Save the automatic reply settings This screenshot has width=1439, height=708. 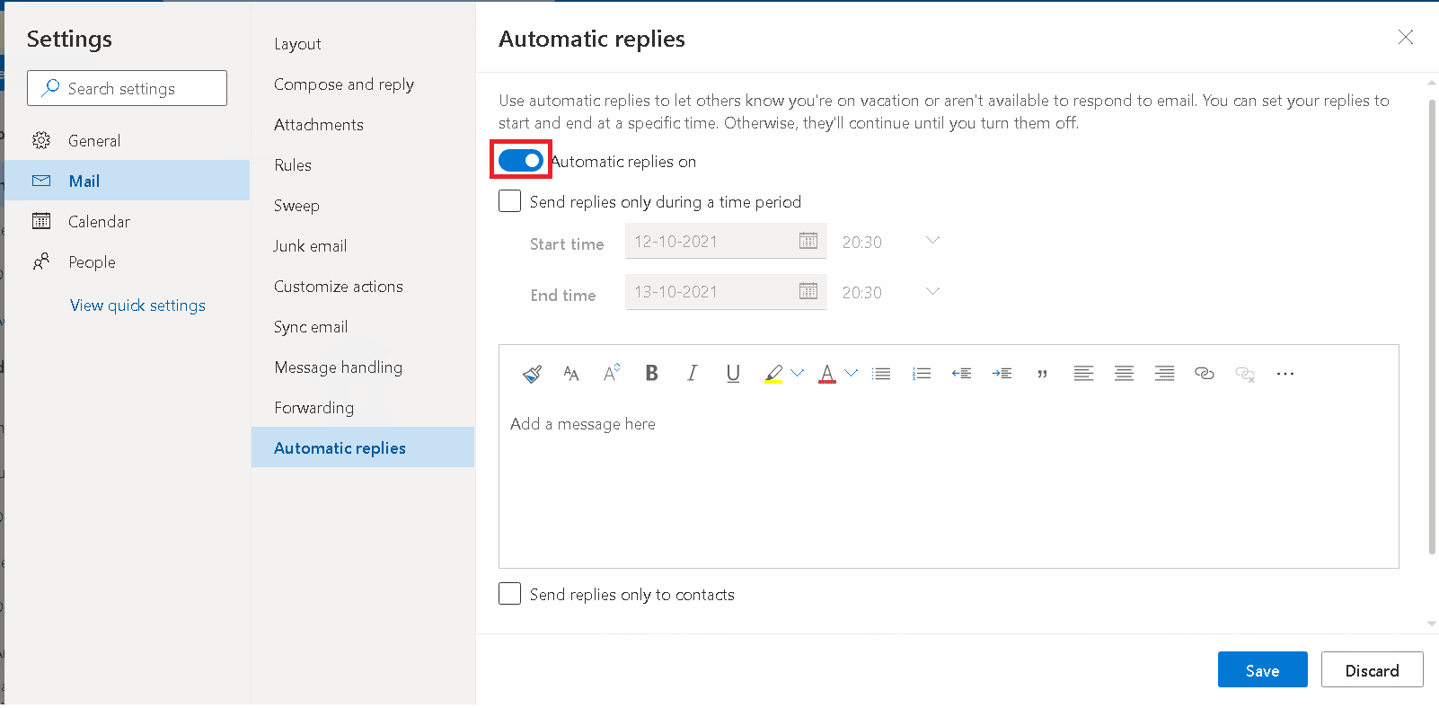click(1262, 670)
